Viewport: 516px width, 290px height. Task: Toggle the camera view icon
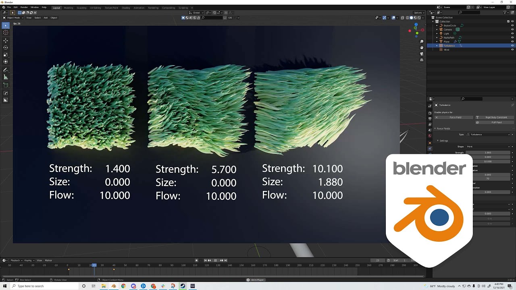point(422,54)
